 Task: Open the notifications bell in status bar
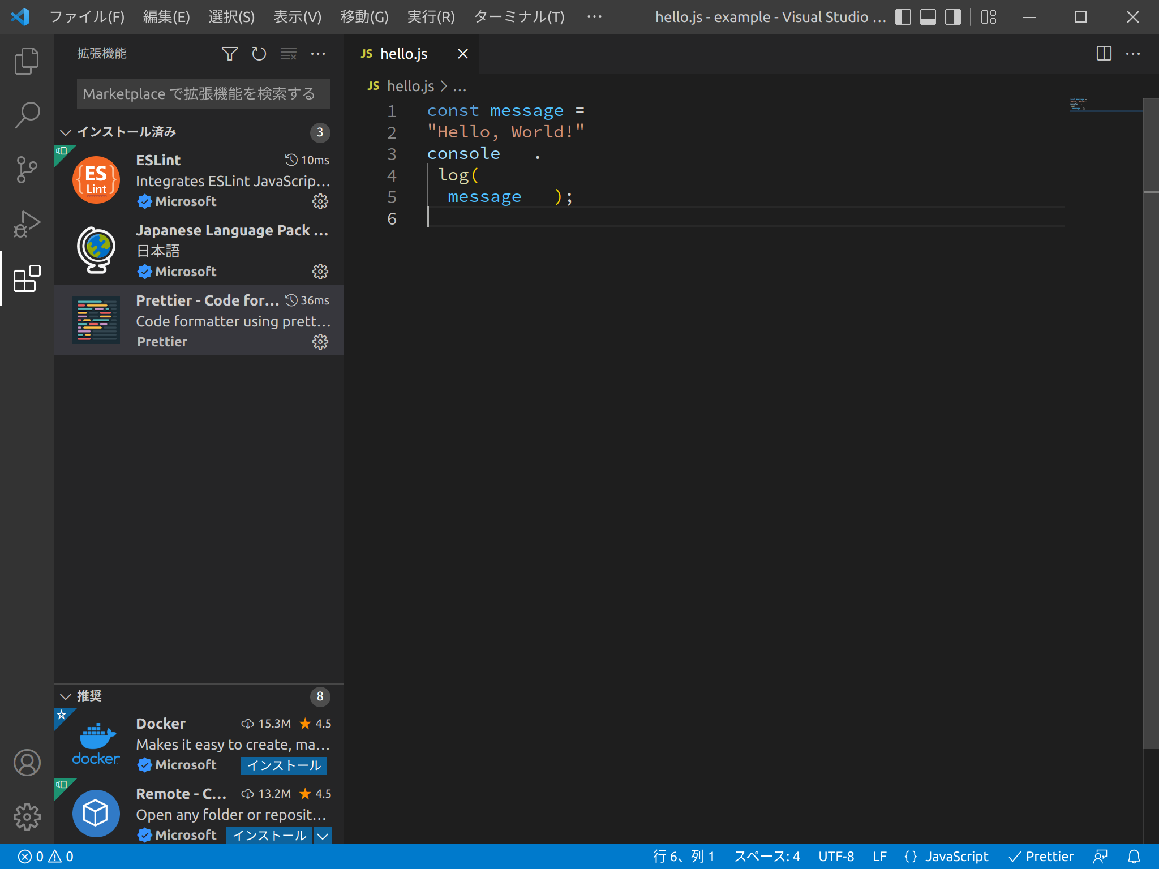pos(1134,857)
